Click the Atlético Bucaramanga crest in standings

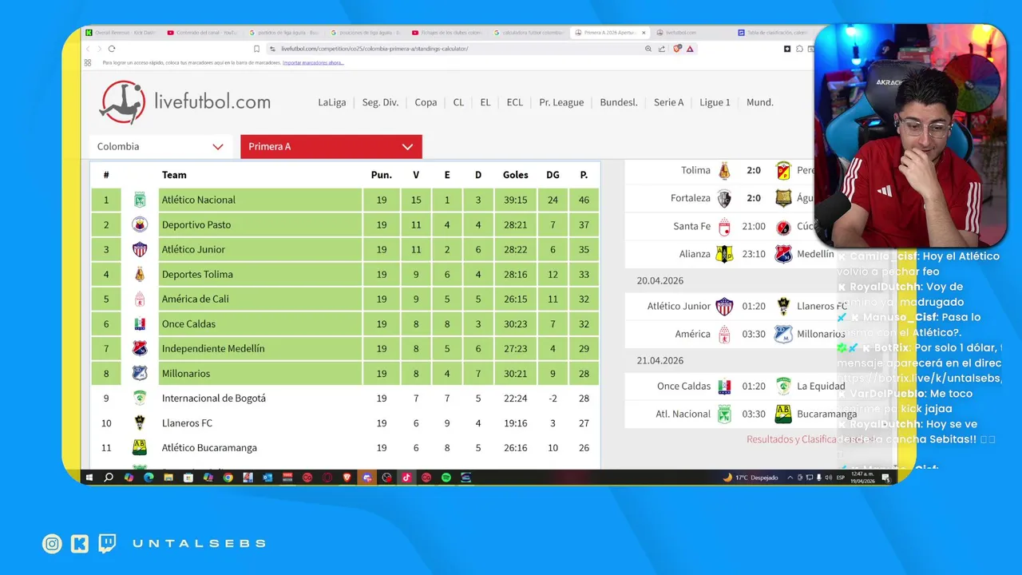point(140,447)
